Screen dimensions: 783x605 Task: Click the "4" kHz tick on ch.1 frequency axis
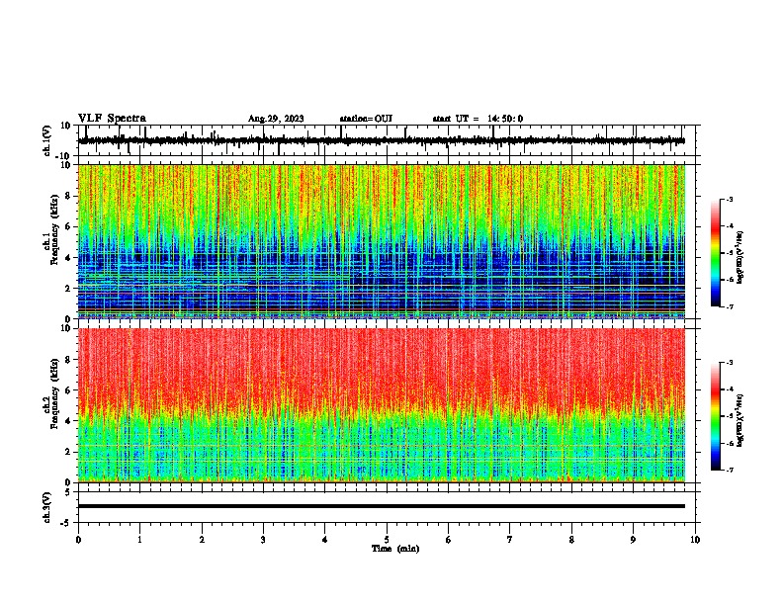pyautogui.click(x=68, y=258)
